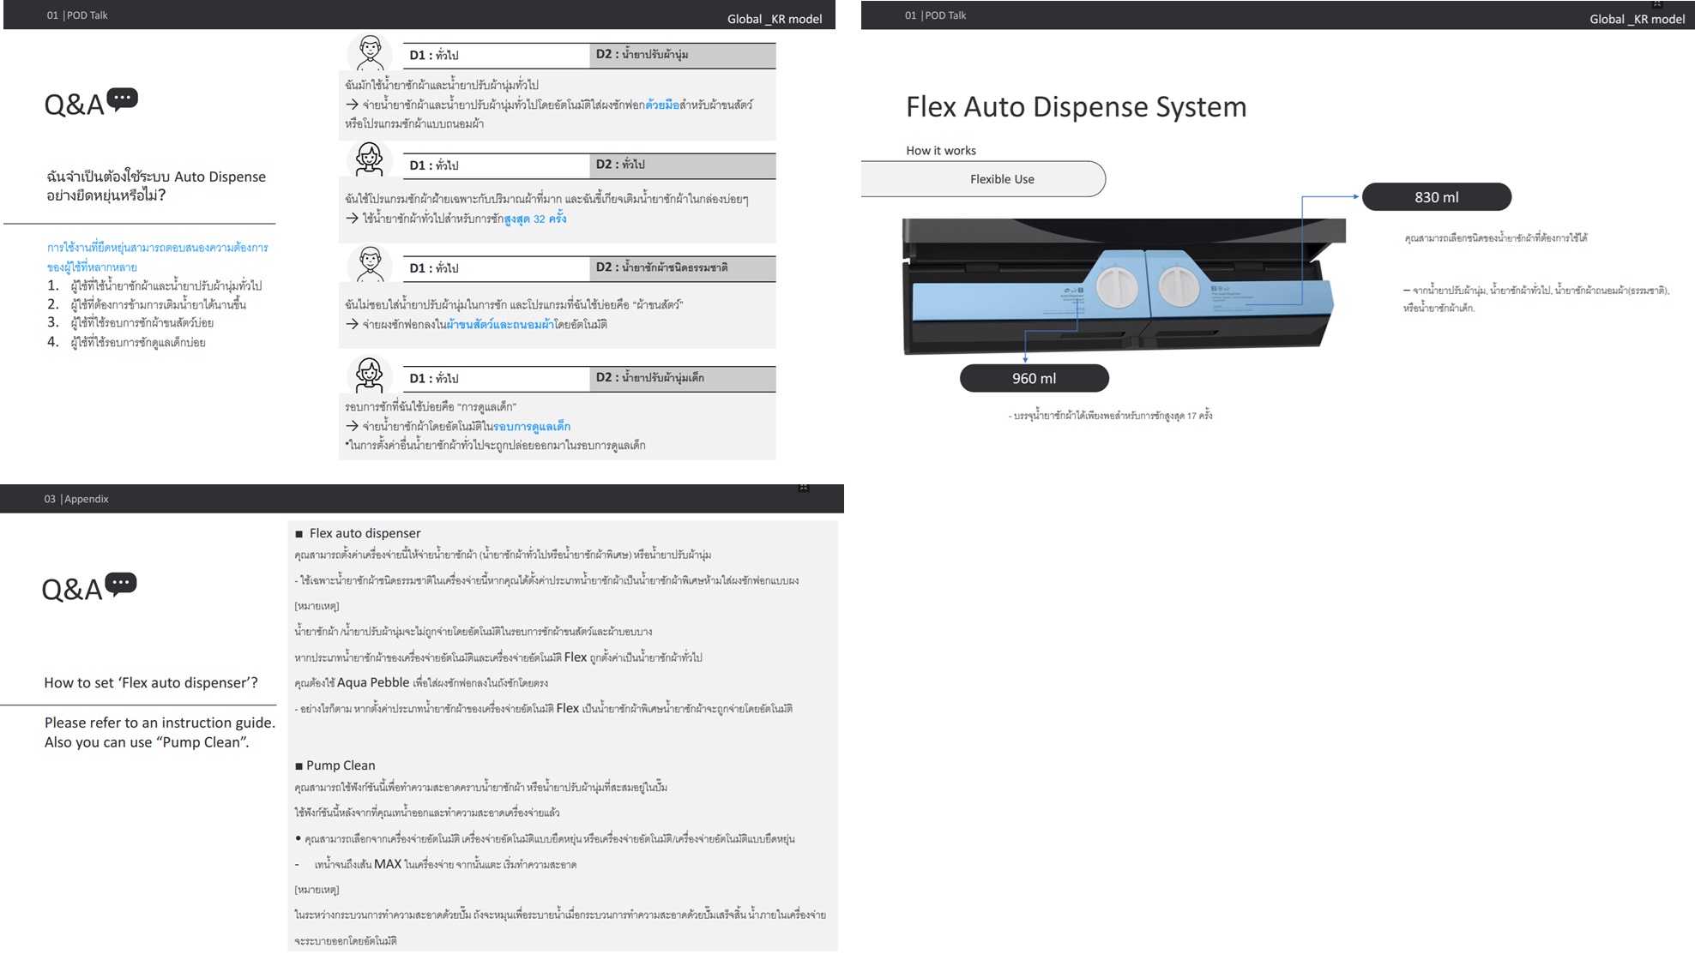Click the '03 | Appendix' header label
The image size is (1695, 954).
point(76,499)
